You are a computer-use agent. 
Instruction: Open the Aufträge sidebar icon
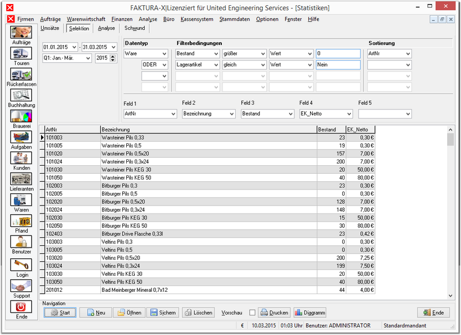(x=21, y=32)
